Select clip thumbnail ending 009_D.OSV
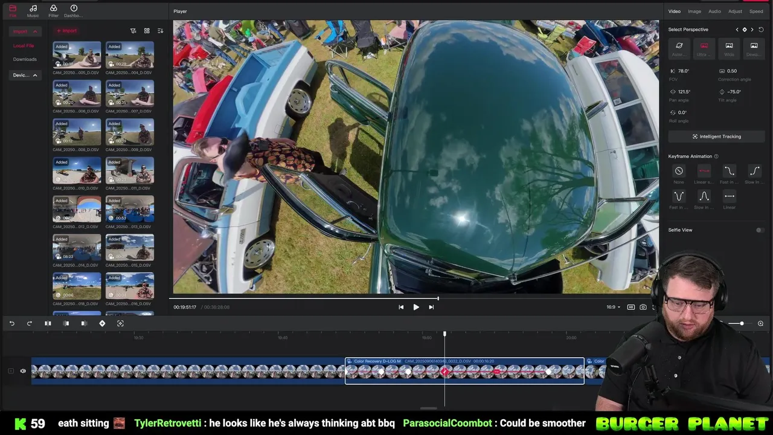This screenshot has height=435, width=773. [x=130, y=132]
